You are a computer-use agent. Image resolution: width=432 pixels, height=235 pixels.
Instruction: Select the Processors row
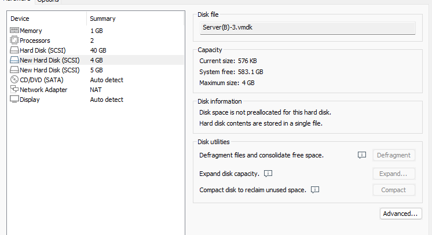tap(96, 41)
